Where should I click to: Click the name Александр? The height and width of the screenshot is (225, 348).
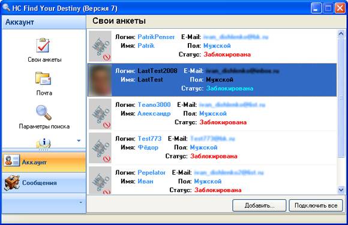(154, 113)
